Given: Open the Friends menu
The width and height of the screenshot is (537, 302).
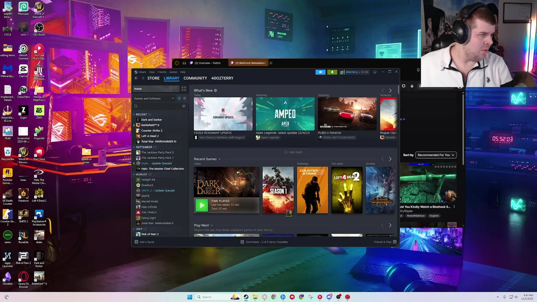Looking at the screenshot, I should 162,72.
